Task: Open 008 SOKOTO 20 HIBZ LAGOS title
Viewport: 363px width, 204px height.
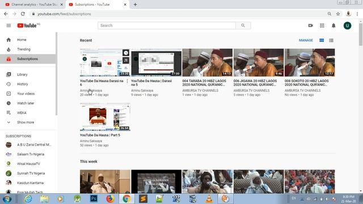Action: (x=306, y=83)
